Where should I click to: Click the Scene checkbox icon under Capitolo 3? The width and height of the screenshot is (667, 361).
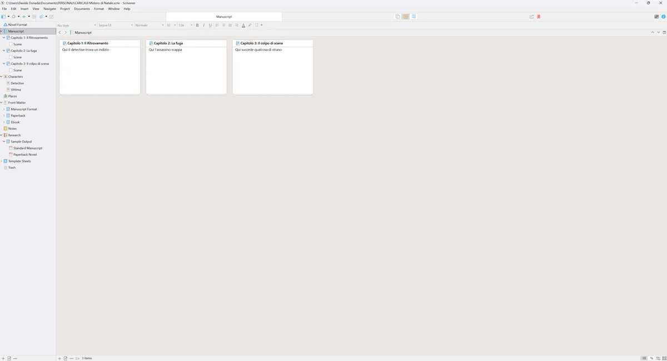(11, 70)
